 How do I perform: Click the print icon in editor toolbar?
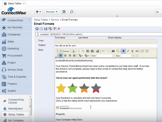pos(98,51)
